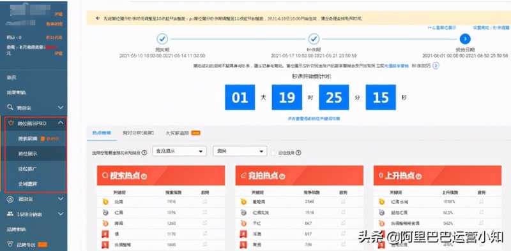Click the help icon in the 上升热点 header
Screen dimensions: 511x251
click(x=418, y=176)
